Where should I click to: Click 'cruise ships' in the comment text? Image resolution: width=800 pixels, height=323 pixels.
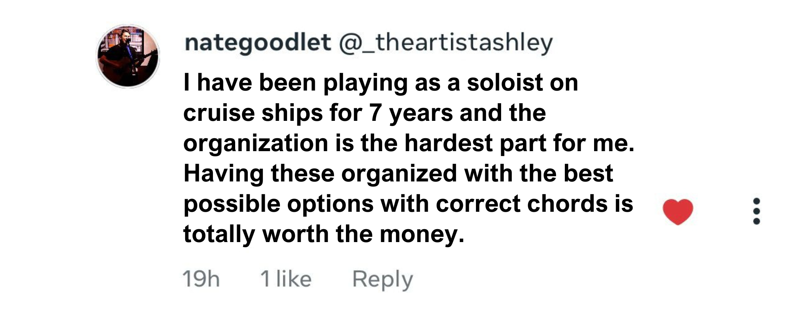(x=253, y=113)
